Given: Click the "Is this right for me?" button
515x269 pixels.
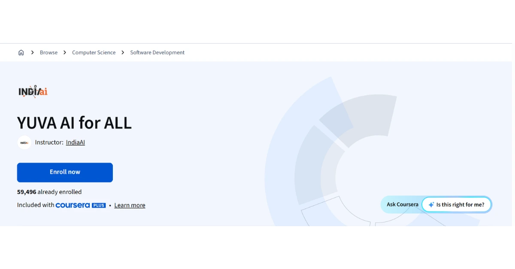Looking at the screenshot, I should point(456,205).
